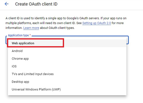Select Desktop app option
Screen dimensions: 143x103
click(67, 82)
